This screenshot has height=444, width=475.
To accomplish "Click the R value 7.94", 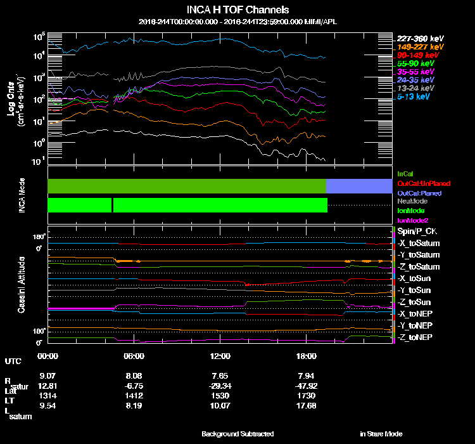I will coord(306,375).
